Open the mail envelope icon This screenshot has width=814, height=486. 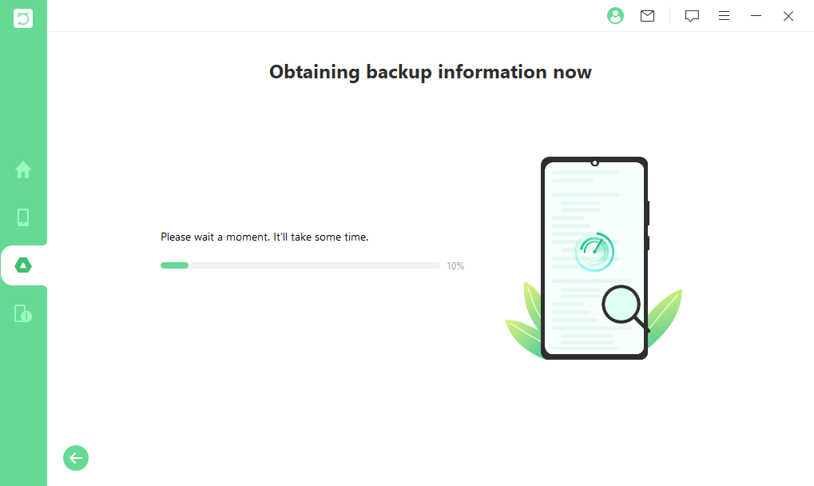pos(648,16)
